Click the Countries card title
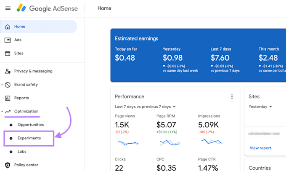Viewport: 286px width, 171px height. coord(260,168)
